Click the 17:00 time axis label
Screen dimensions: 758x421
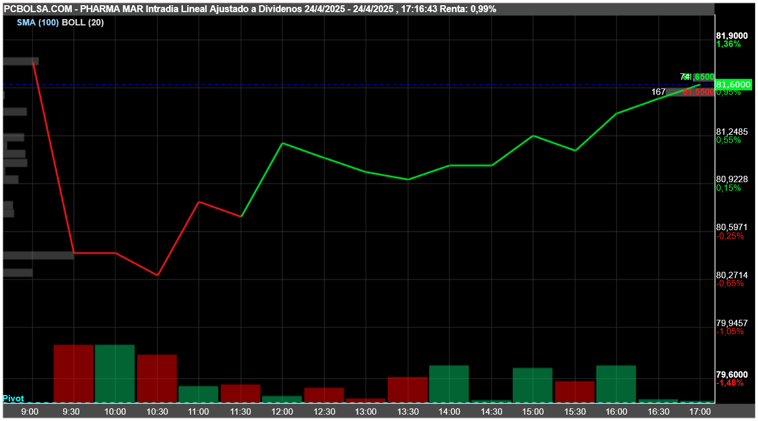pos(700,411)
